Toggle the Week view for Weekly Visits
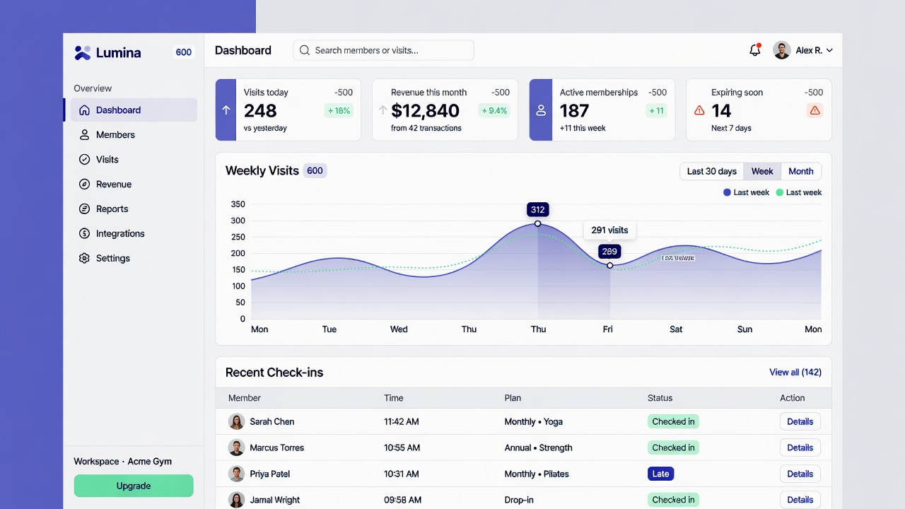 (x=762, y=171)
